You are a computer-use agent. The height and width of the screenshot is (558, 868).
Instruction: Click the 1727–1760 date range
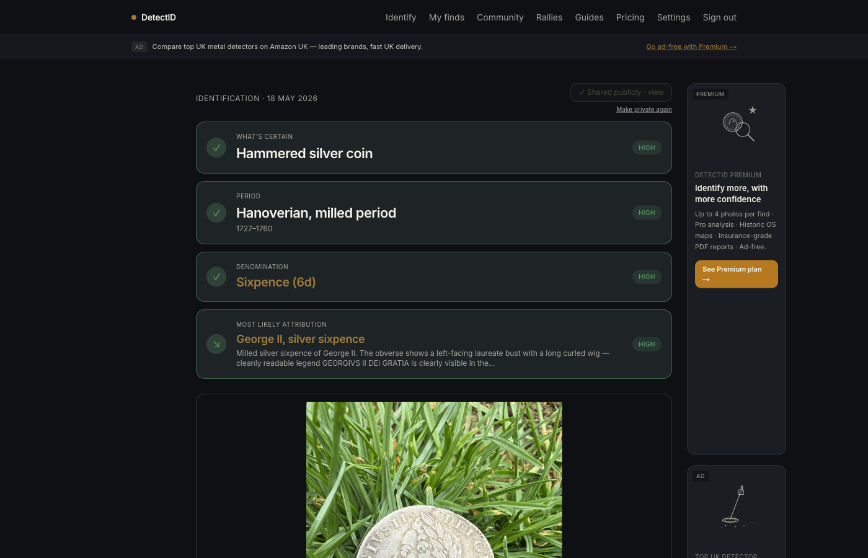tap(254, 229)
